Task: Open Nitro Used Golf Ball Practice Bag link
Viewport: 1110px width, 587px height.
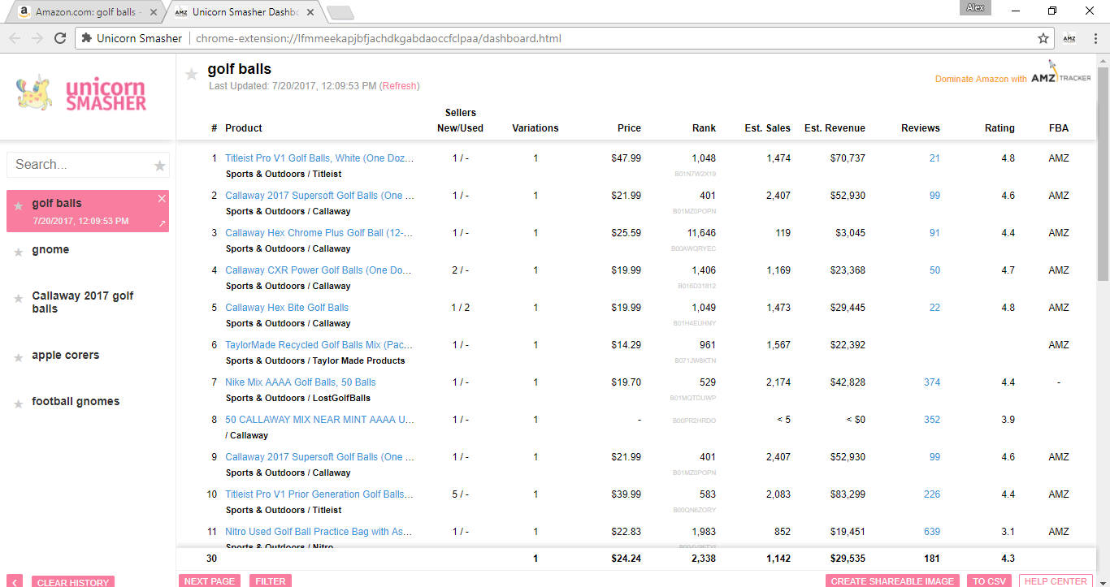Action: pyautogui.click(x=319, y=532)
